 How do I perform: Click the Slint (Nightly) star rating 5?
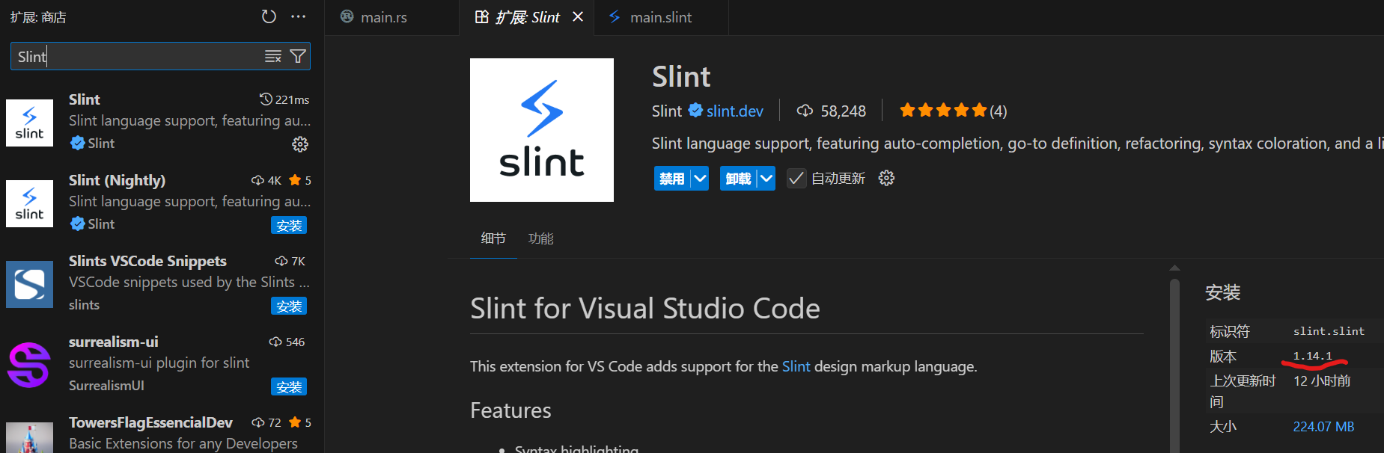tap(300, 180)
